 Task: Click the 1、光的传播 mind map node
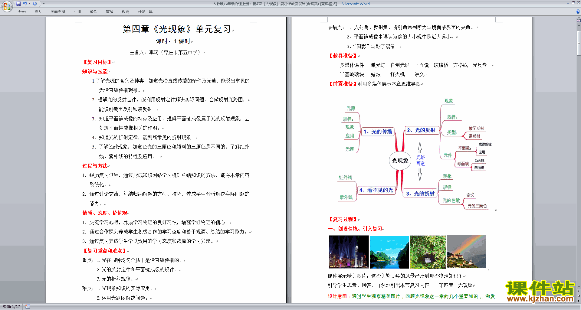click(378, 132)
